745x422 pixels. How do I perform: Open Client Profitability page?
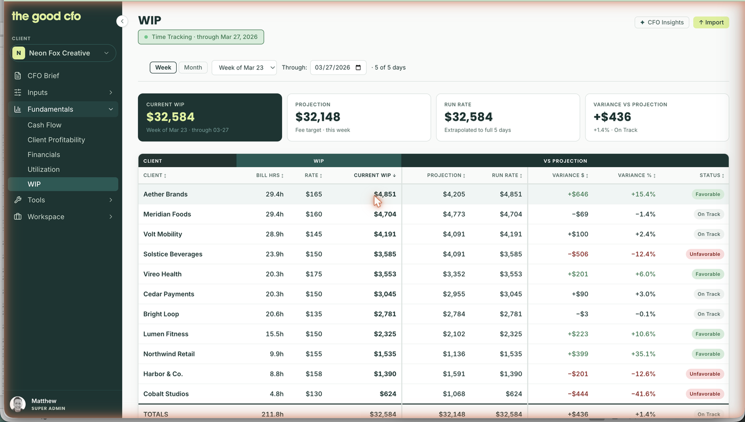56,140
